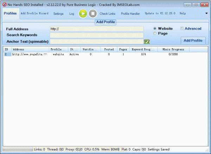This screenshot has height=154, width=211.
Task: Open the Log tab
Action: point(72,14)
